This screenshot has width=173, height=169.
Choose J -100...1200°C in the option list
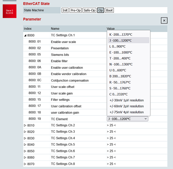128,41
